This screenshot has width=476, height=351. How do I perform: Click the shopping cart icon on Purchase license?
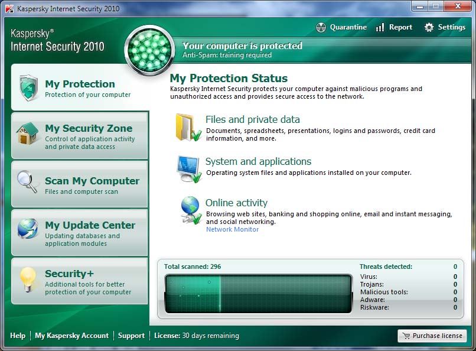click(406, 336)
